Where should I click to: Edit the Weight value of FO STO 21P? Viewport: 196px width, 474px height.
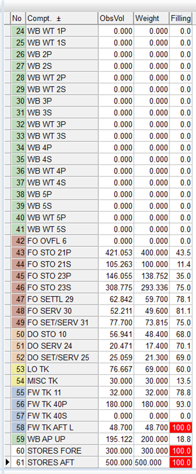(152, 253)
